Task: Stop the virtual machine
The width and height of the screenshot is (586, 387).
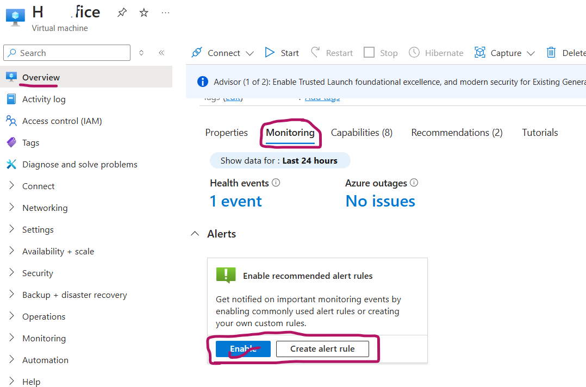Action: (381, 52)
